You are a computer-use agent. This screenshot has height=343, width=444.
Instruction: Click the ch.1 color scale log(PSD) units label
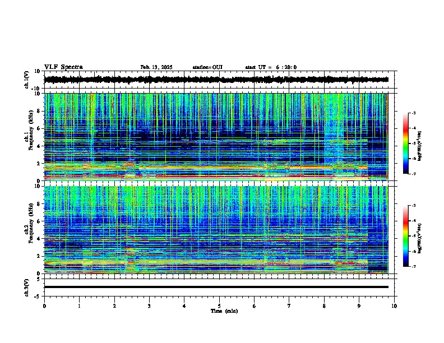[x=420, y=146]
